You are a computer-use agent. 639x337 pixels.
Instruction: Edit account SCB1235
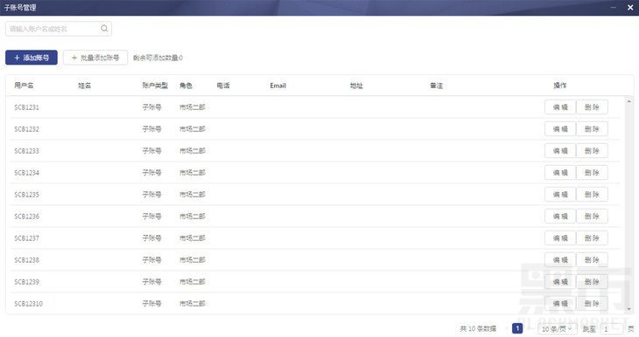tap(560, 195)
